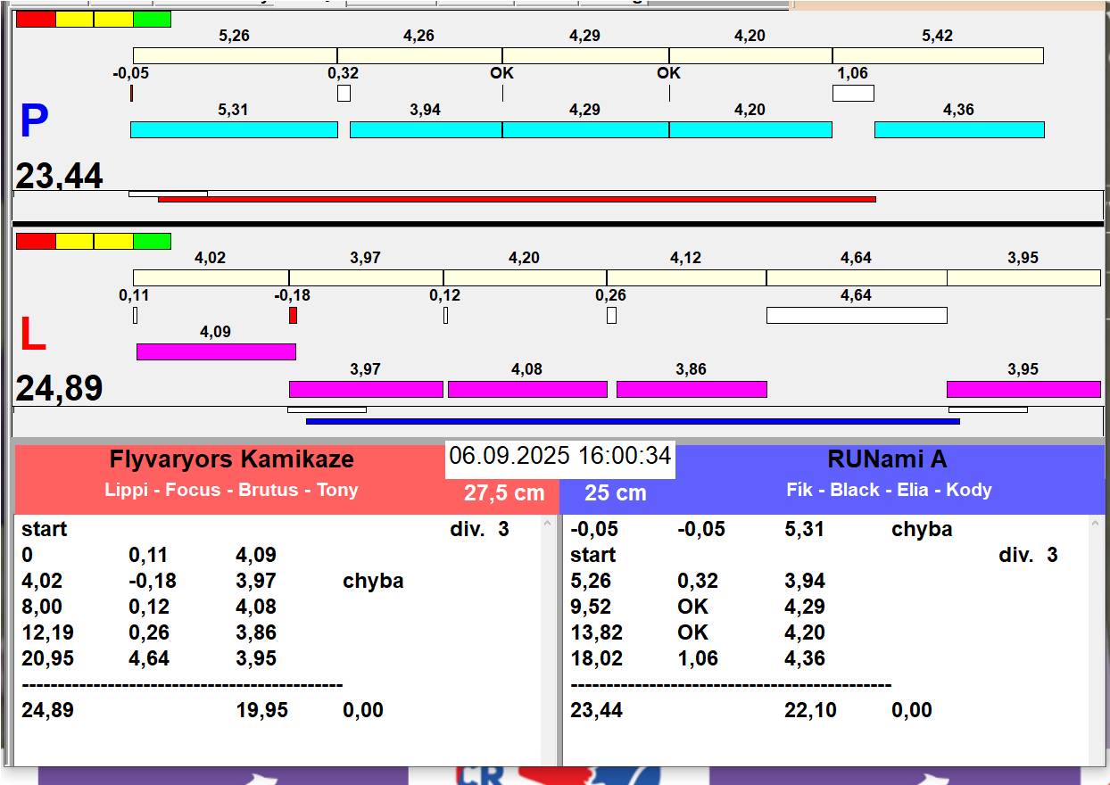Click the 0,26 changeover box in lane L
Viewport: 1110px width, 785px height.
click(611, 315)
